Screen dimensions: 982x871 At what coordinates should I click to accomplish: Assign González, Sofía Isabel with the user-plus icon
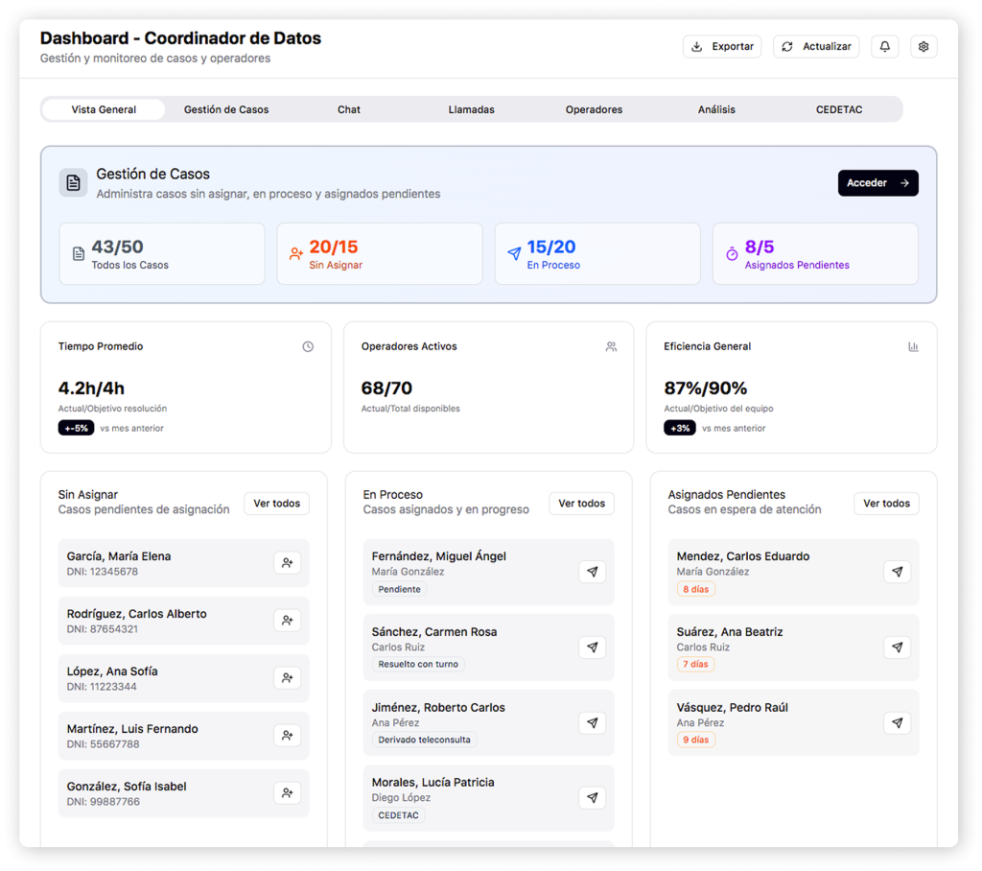tap(288, 793)
